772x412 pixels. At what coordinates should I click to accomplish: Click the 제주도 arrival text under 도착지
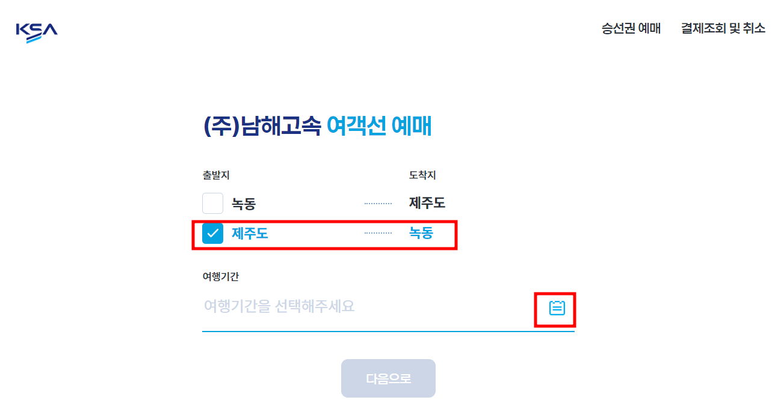pyautogui.click(x=425, y=203)
